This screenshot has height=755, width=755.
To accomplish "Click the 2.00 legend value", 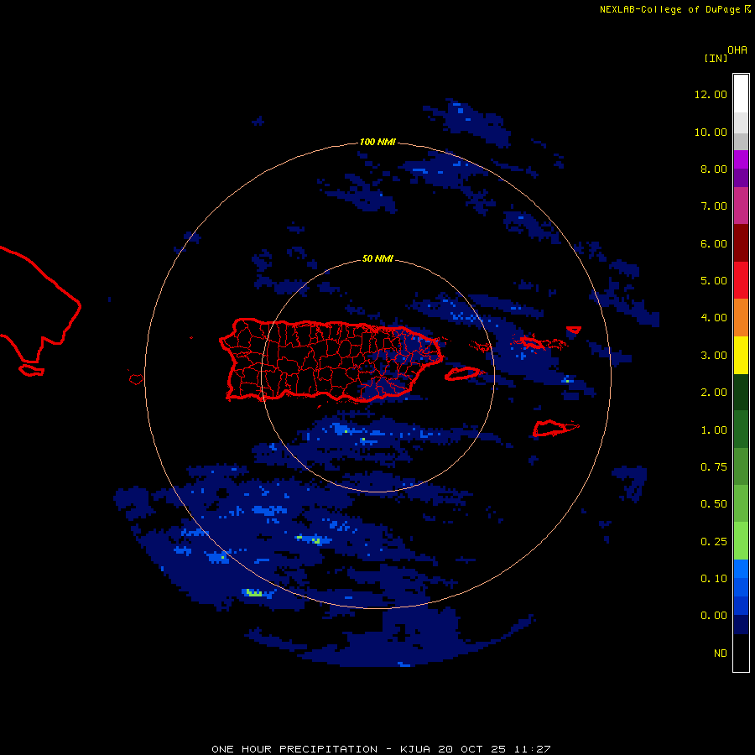I will pos(714,393).
